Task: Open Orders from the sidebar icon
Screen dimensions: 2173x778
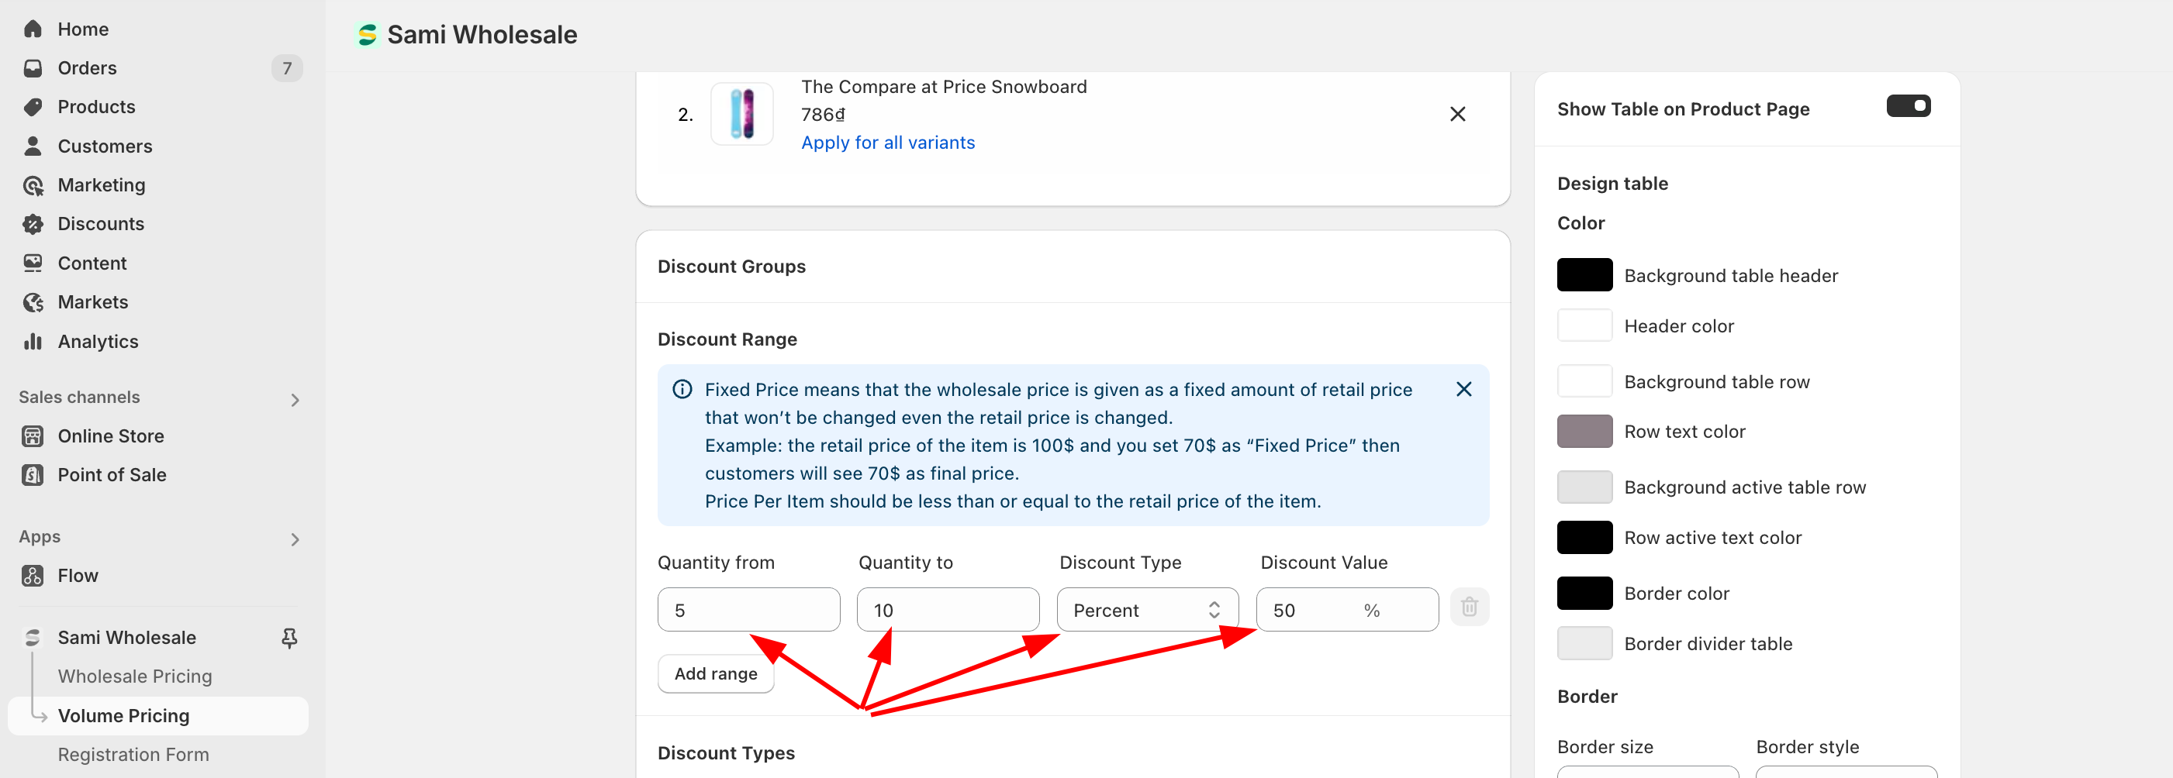Action: (33, 68)
